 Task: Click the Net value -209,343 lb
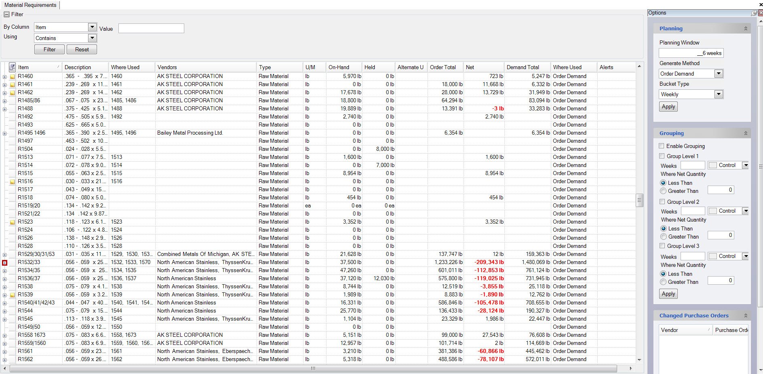click(489, 262)
